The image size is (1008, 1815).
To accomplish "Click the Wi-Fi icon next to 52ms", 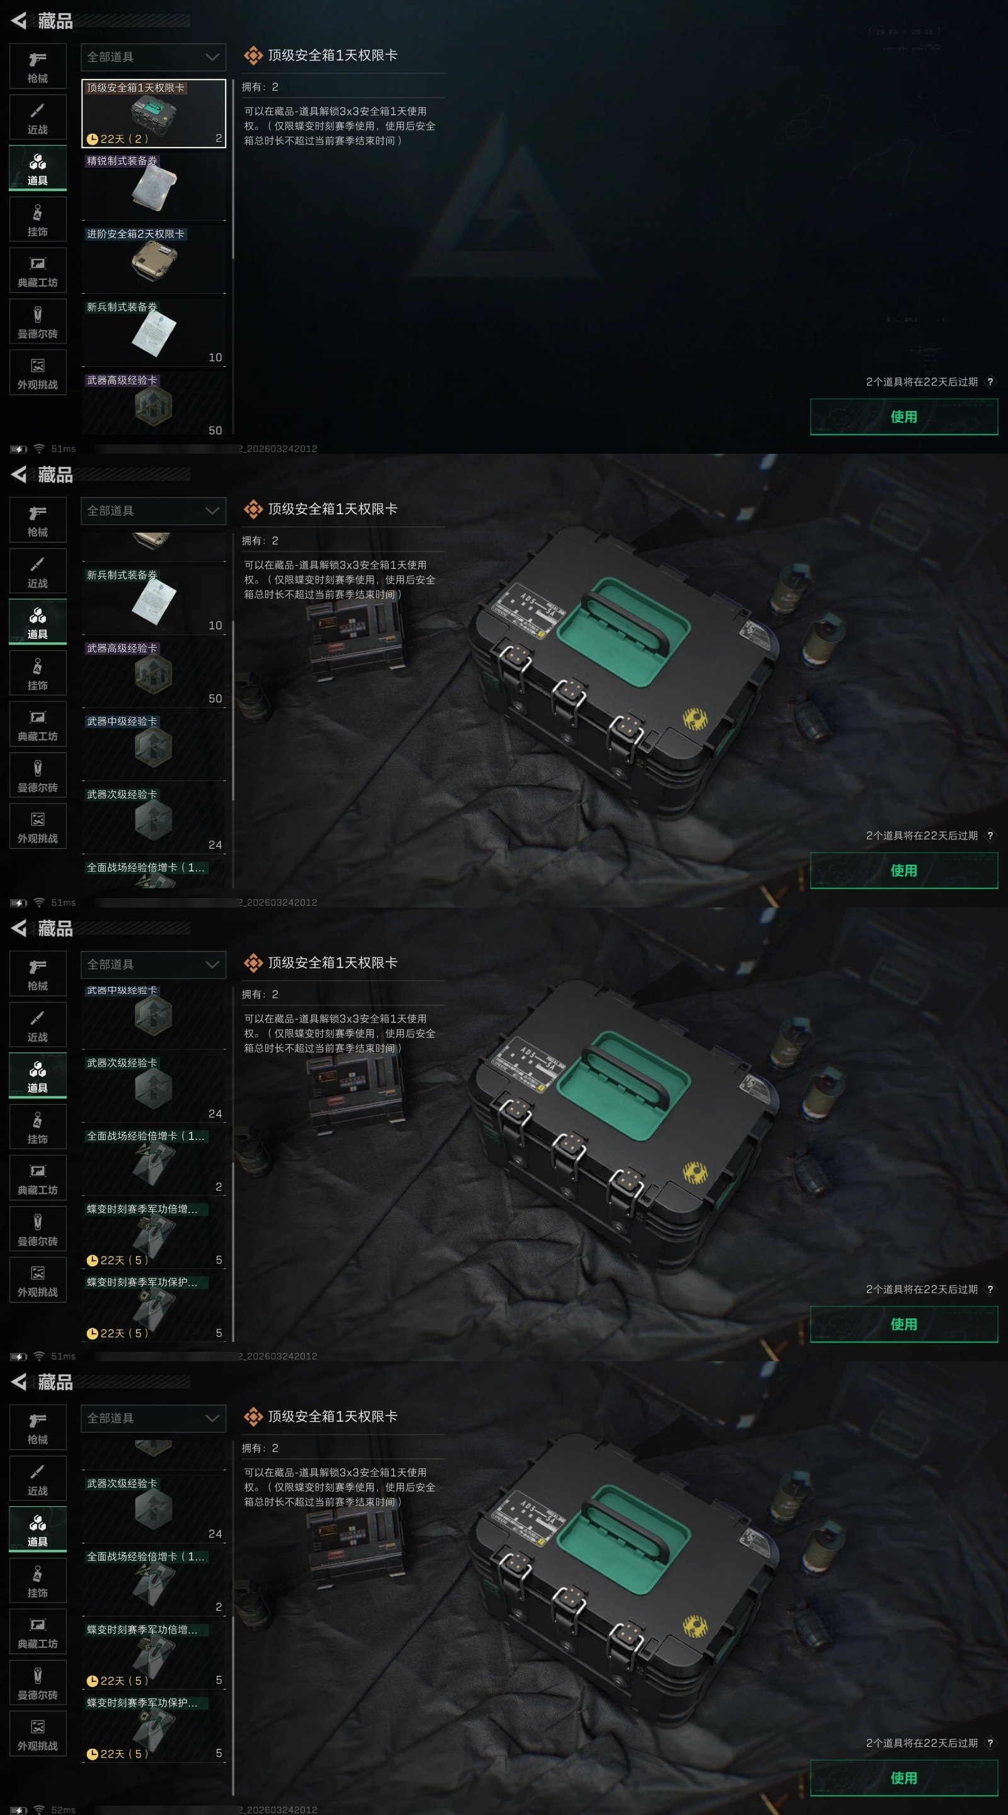I will [38, 1809].
